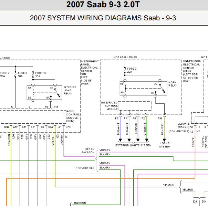Click terminal label "F3"
This screenshot has width=208, height=206.
(117, 118)
